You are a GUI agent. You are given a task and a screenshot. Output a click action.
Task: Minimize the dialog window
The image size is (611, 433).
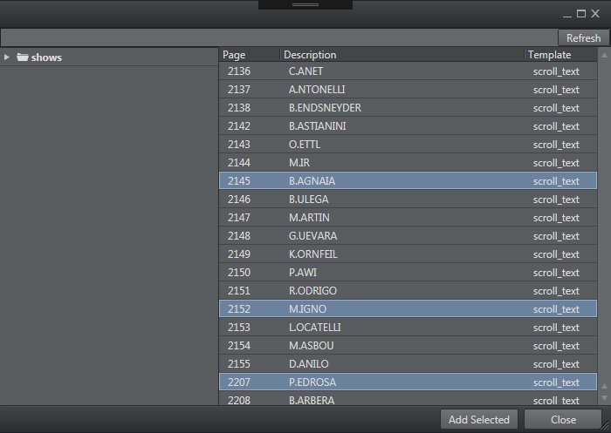click(x=567, y=14)
